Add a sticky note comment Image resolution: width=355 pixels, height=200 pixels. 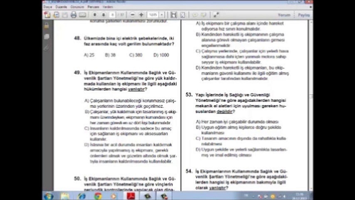point(195,15)
